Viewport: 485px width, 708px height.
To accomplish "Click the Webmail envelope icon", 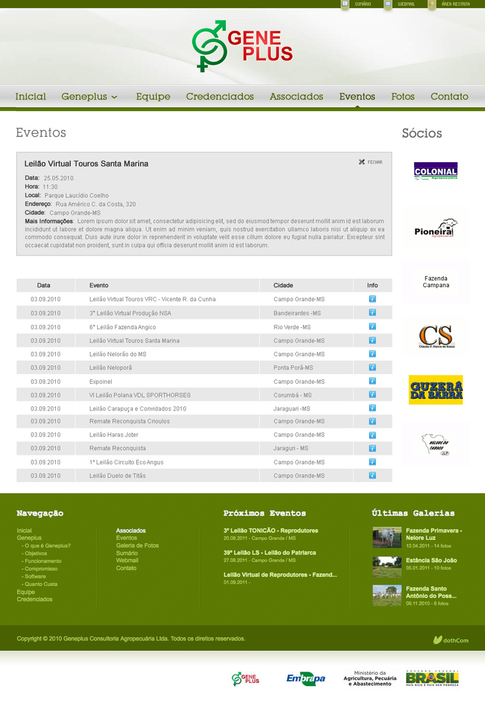I will click(x=388, y=4).
